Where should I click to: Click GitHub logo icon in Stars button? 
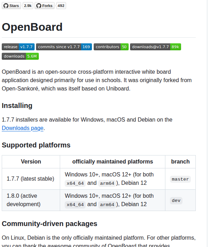coord(6,6)
